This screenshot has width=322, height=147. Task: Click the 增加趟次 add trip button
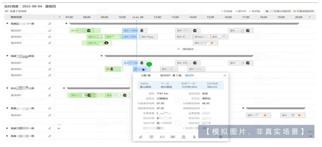(186, 49)
